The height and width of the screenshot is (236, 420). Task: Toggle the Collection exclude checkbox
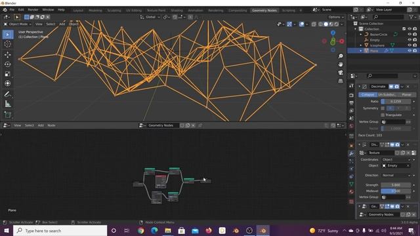pyautogui.click(x=404, y=29)
